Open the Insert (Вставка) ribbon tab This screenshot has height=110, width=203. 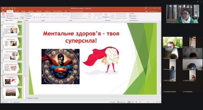(x=17, y=11)
